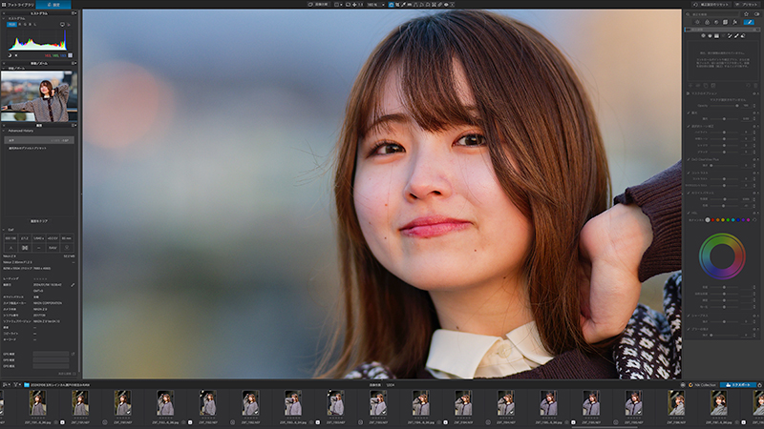Select the Color palette droplets icon
The width and height of the screenshot is (764, 429).
coord(707,22)
